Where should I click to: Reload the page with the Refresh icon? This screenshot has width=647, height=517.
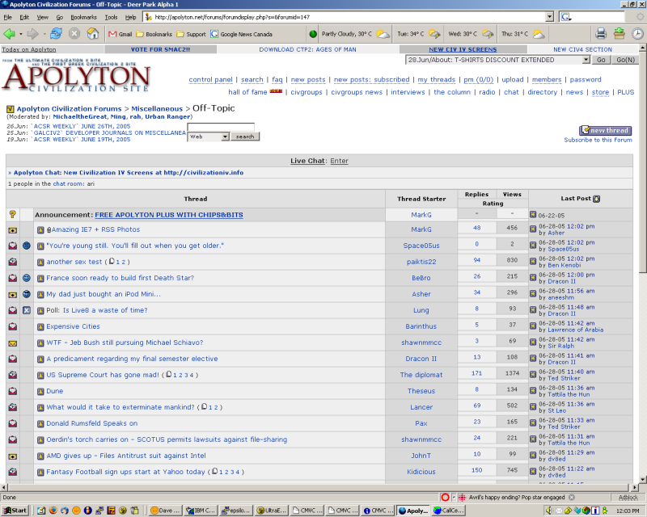click(x=56, y=33)
